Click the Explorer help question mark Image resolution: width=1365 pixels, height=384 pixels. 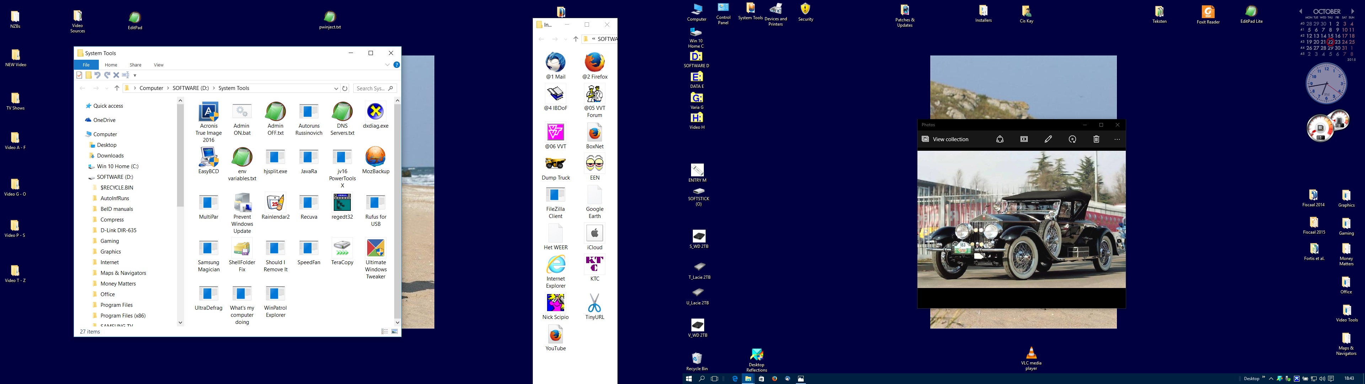tap(396, 65)
